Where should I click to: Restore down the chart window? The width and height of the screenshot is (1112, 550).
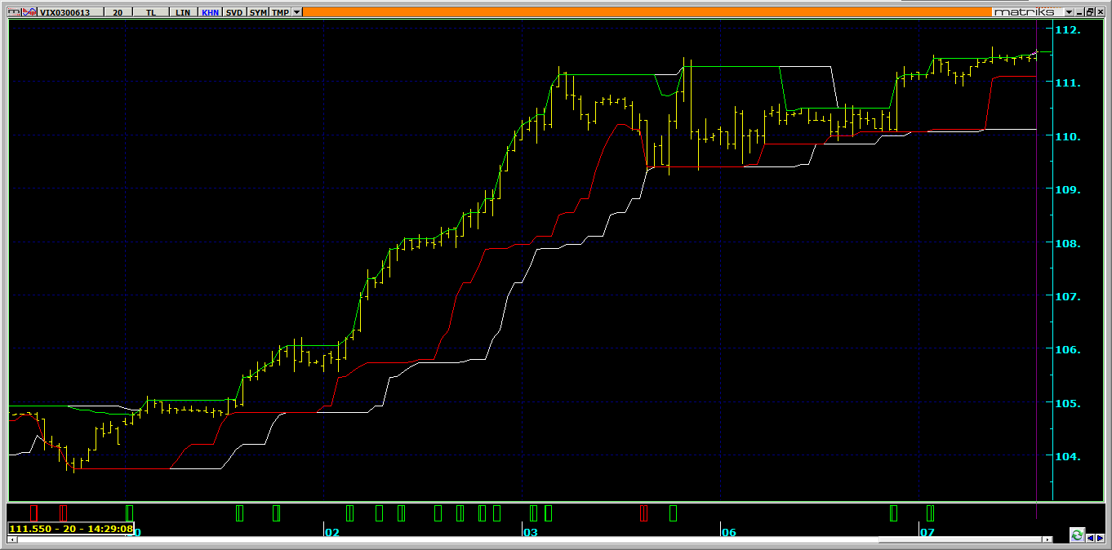pyautogui.click(x=1089, y=12)
